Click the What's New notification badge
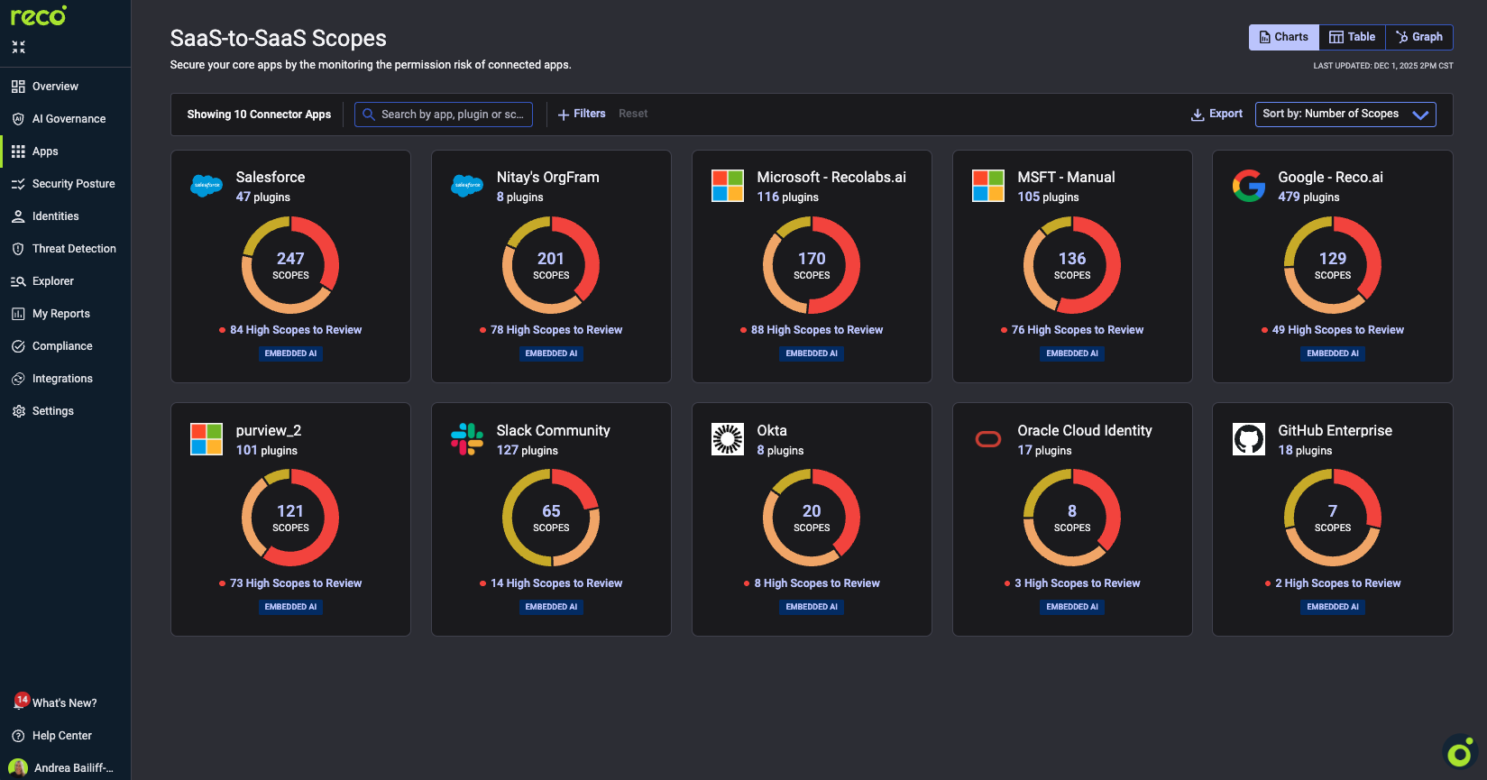The width and height of the screenshot is (1487, 780). [22, 700]
